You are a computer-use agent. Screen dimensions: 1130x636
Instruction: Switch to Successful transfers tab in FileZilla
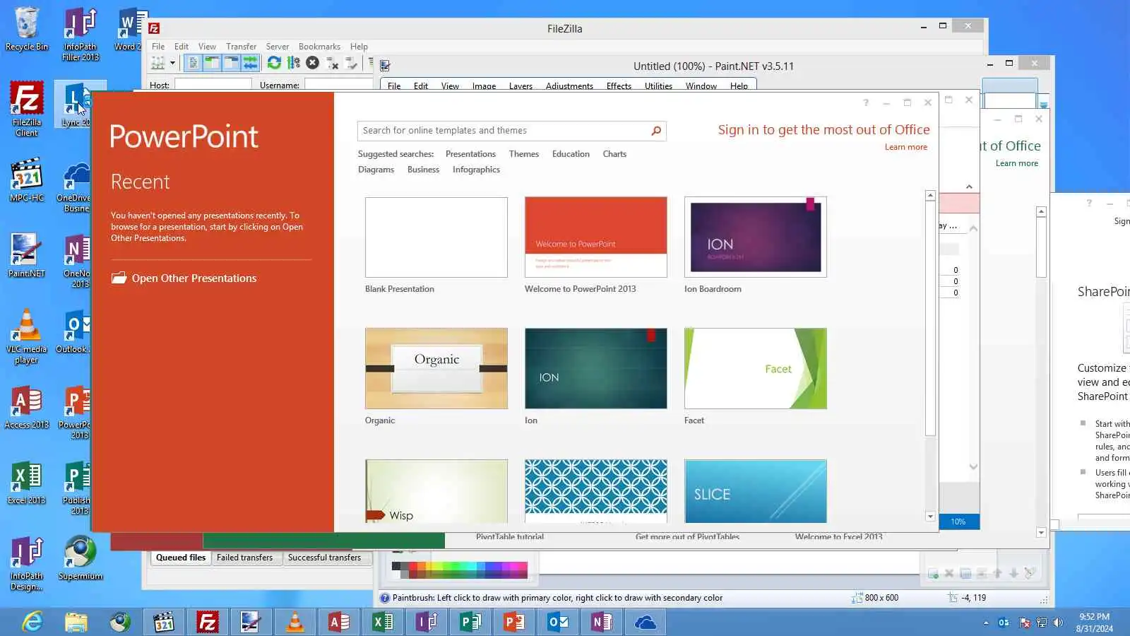click(x=324, y=558)
